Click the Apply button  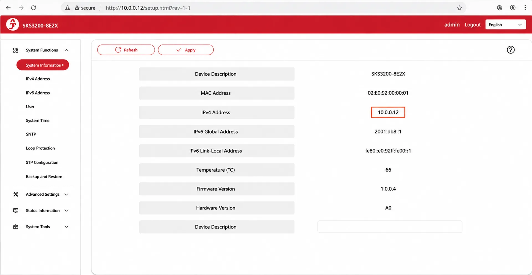(186, 50)
